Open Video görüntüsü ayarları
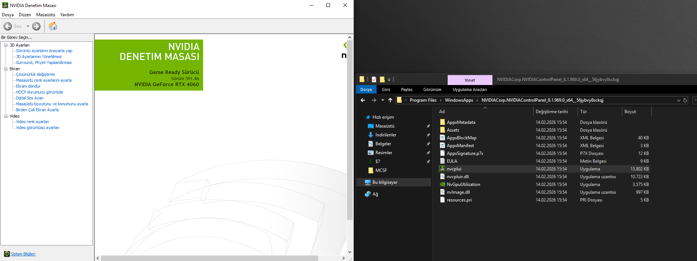This screenshot has width=697, height=261. [x=37, y=128]
